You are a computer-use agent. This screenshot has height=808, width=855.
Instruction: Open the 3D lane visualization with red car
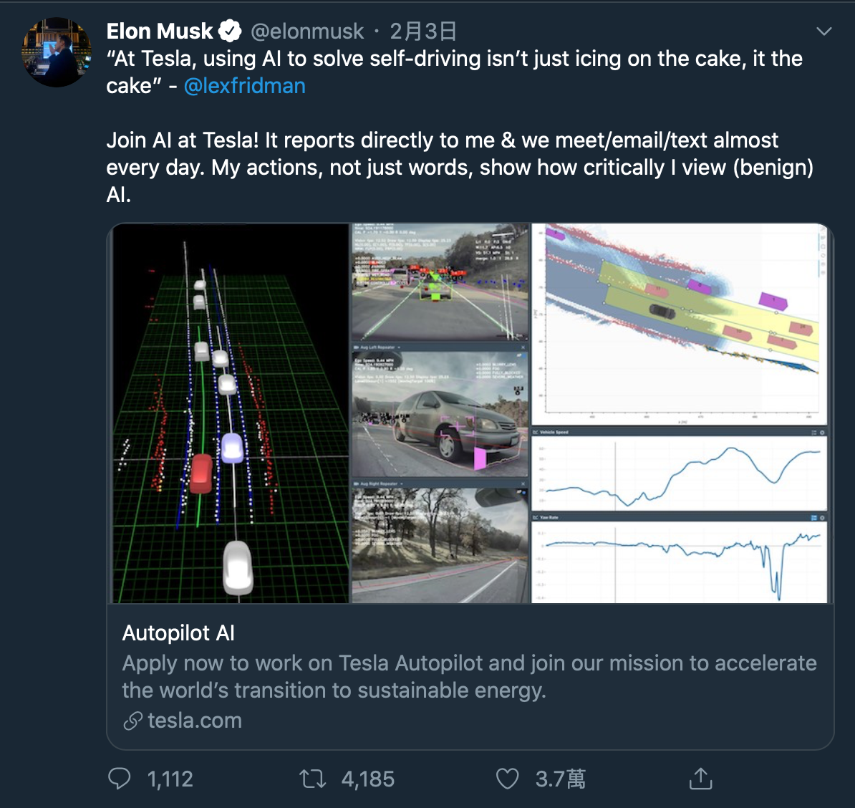pos(231,413)
